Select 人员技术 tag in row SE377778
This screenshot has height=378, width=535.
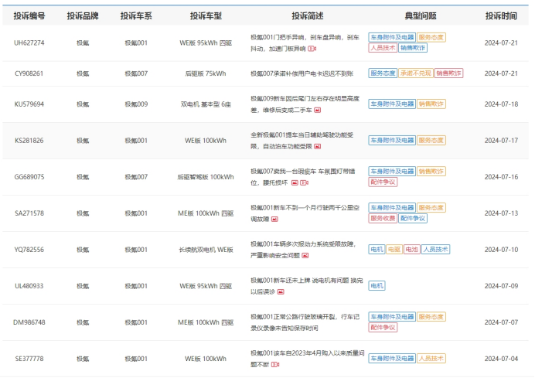click(x=431, y=359)
